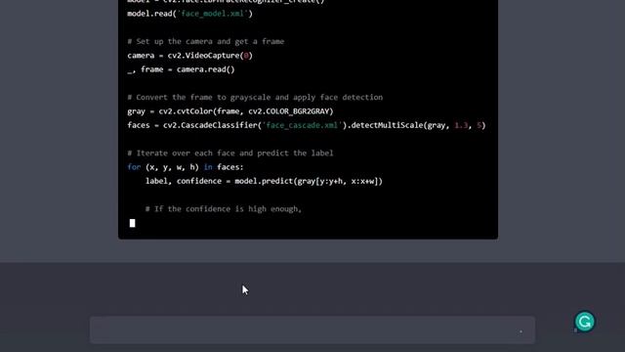
Task: Click the line 'gray = cv2.cvtColor(frame, cv2.COLOR_BGR2GRAY)'
Action: coord(230,111)
